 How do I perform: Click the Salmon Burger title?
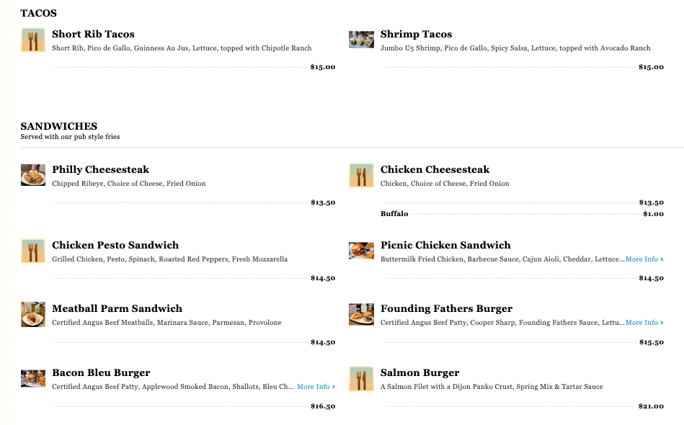pos(419,372)
